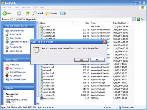Click the Windows flag logo icon
147x110 pixels.
click(x=143, y=7)
